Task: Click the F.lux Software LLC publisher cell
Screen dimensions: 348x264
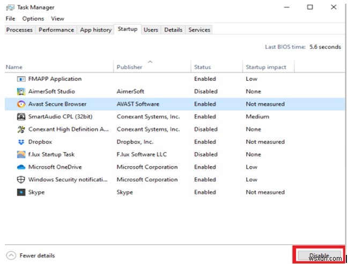Action: coord(142,155)
